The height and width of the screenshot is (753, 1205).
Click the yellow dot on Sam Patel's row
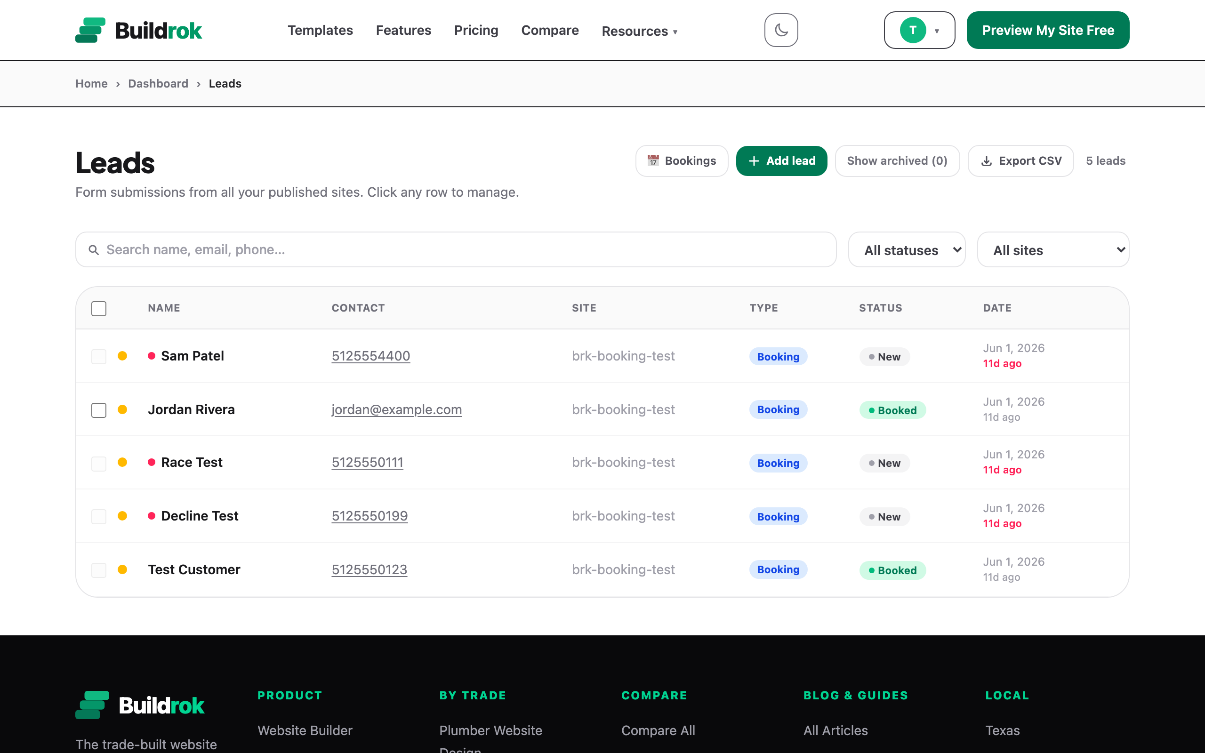(122, 356)
